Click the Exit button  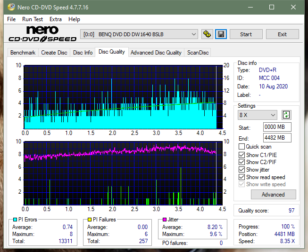click(x=282, y=34)
